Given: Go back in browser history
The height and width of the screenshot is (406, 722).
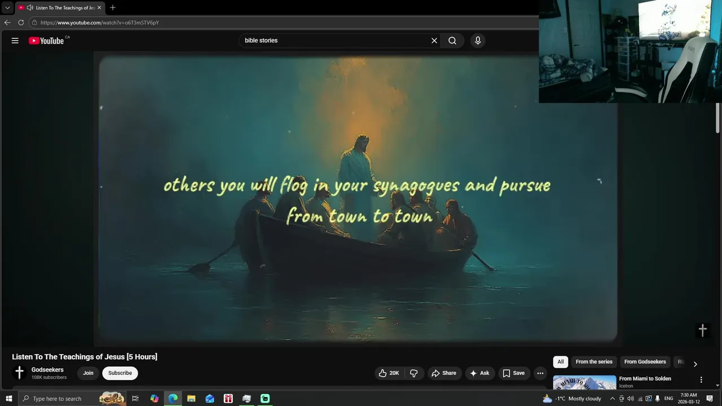Looking at the screenshot, I should [x=7, y=23].
